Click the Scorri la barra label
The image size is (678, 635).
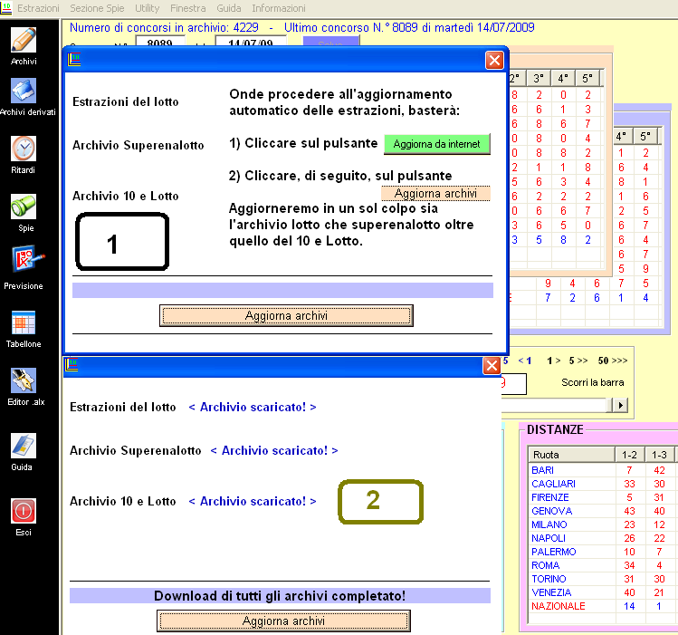pos(592,382)
